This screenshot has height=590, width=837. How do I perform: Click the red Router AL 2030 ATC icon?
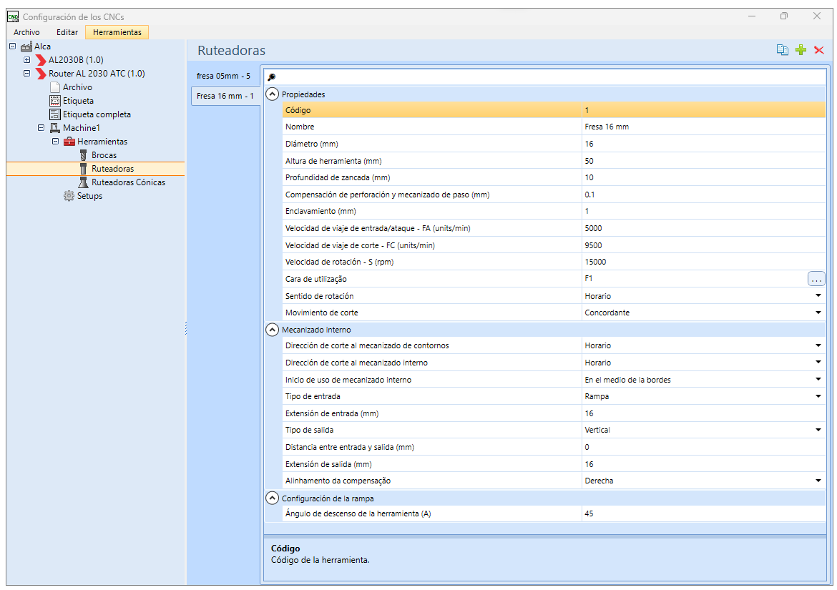click(41, 74)
